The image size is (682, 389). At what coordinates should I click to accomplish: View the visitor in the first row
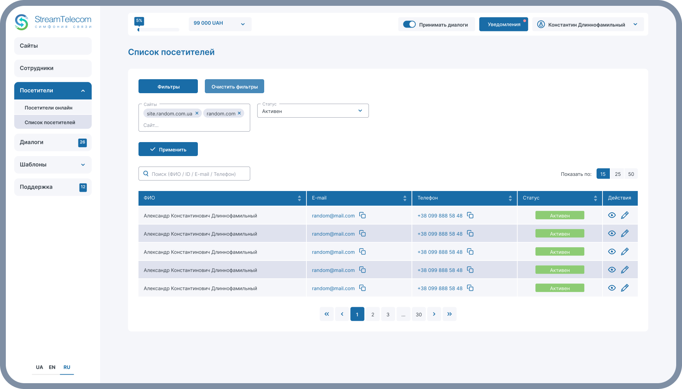(612, 215)
